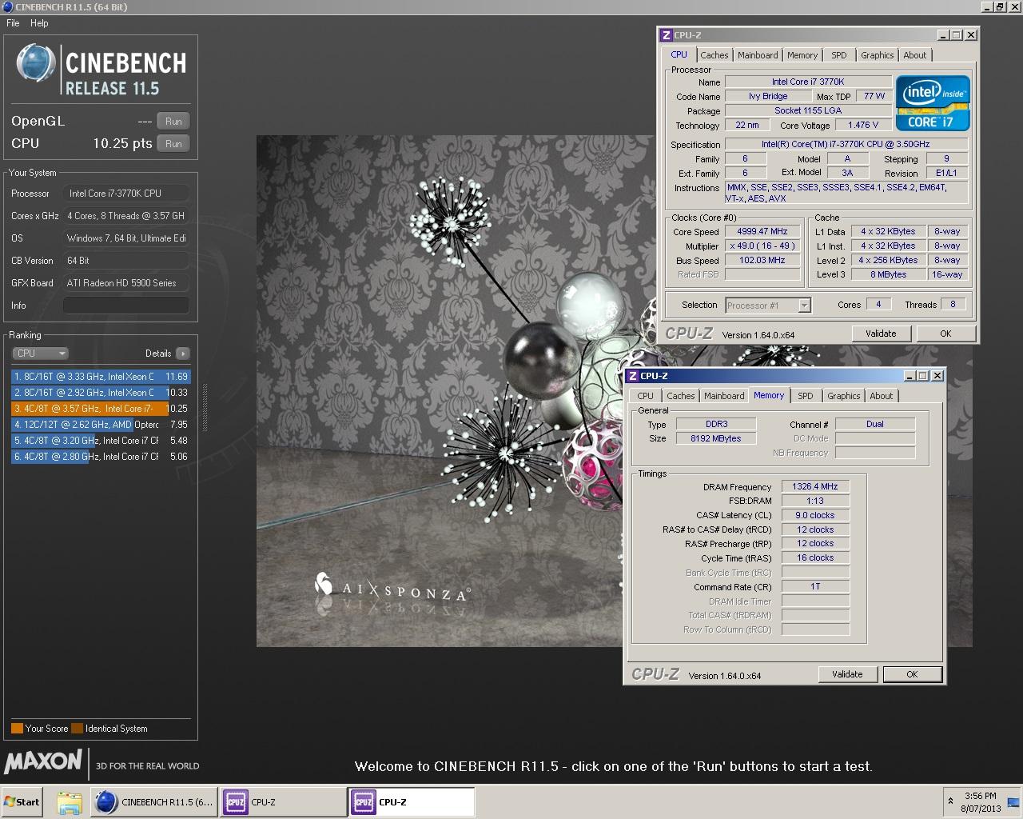Switch to CPU tab in Memory CPU-Z window

click(x=645, y=396)
